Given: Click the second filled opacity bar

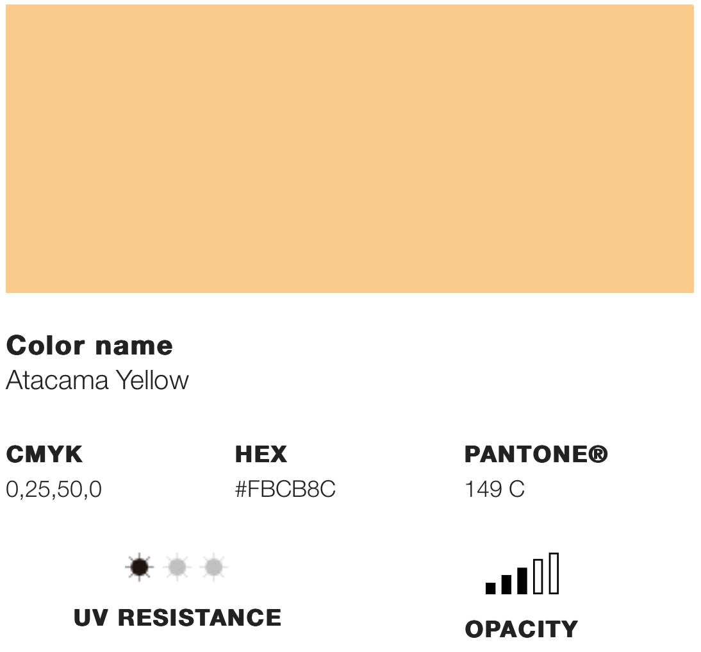Looking at the screenshot, I should 506,584.
